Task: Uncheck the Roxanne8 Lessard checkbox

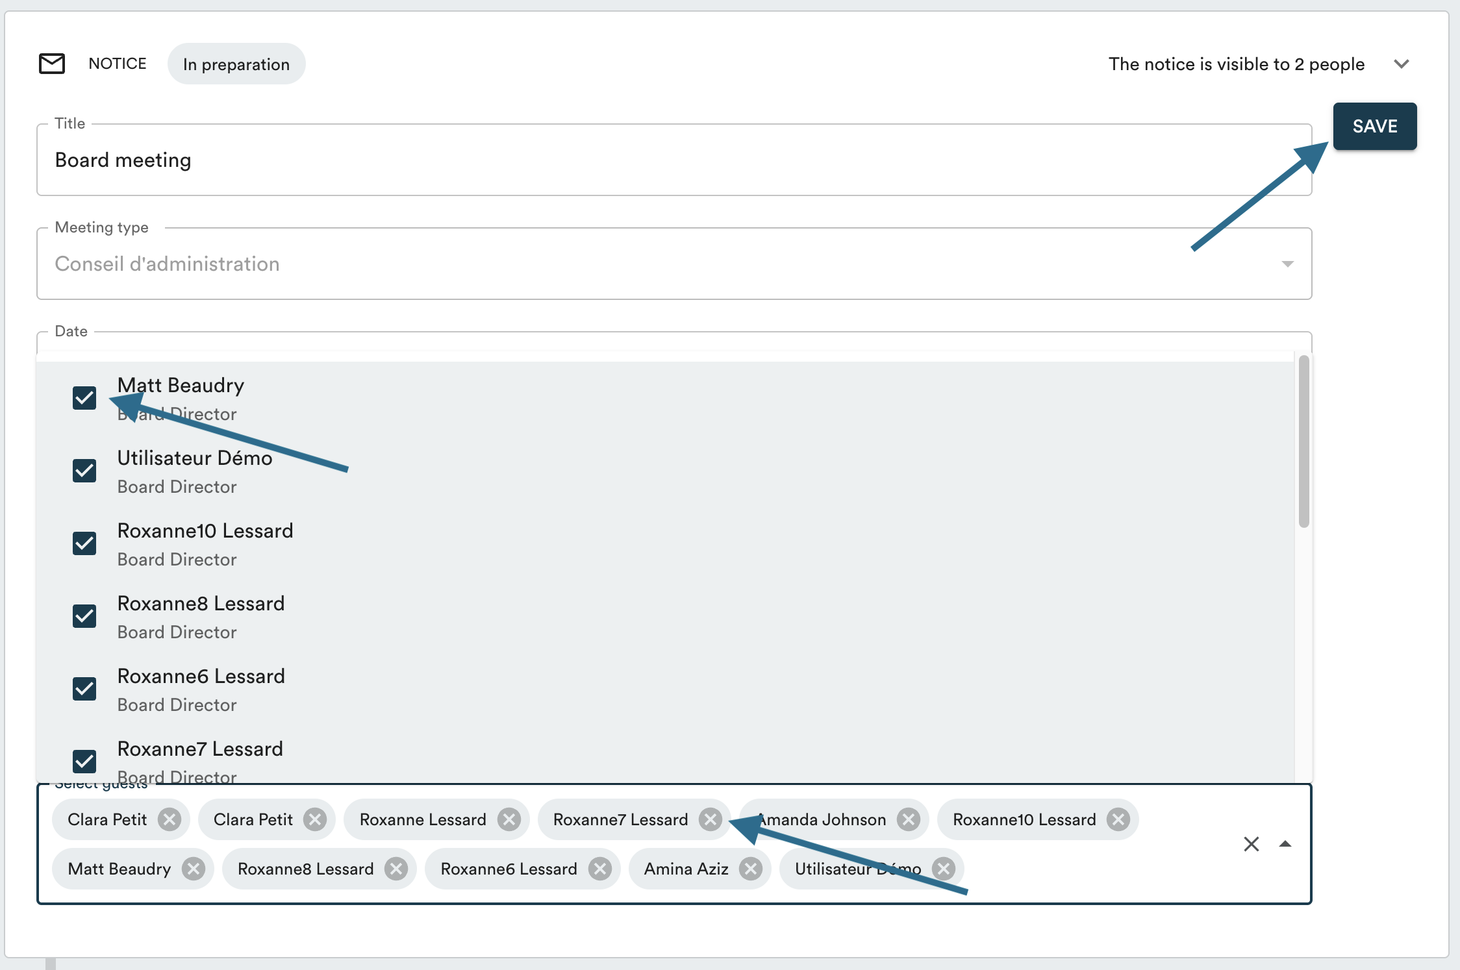Action: 84,616
